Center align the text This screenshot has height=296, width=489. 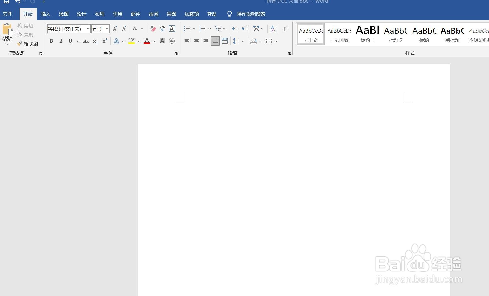[x=196, y=41]
